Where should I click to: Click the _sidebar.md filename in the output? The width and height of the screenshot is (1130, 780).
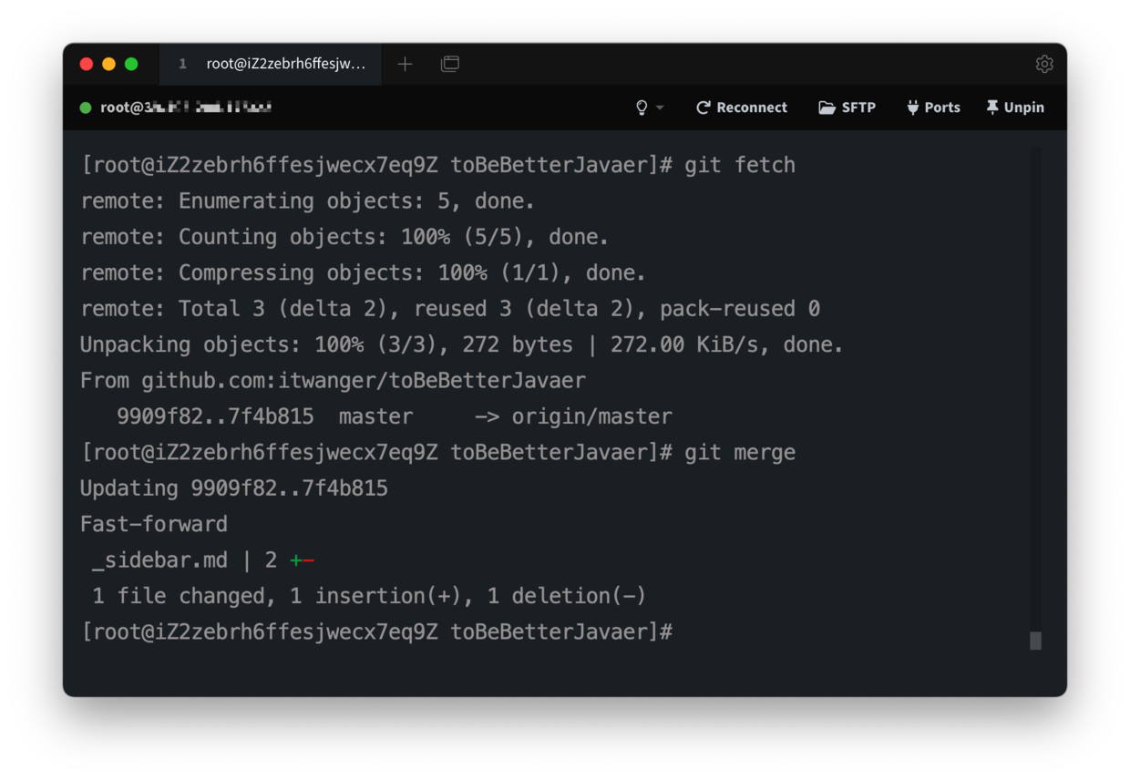coord(159,560)
